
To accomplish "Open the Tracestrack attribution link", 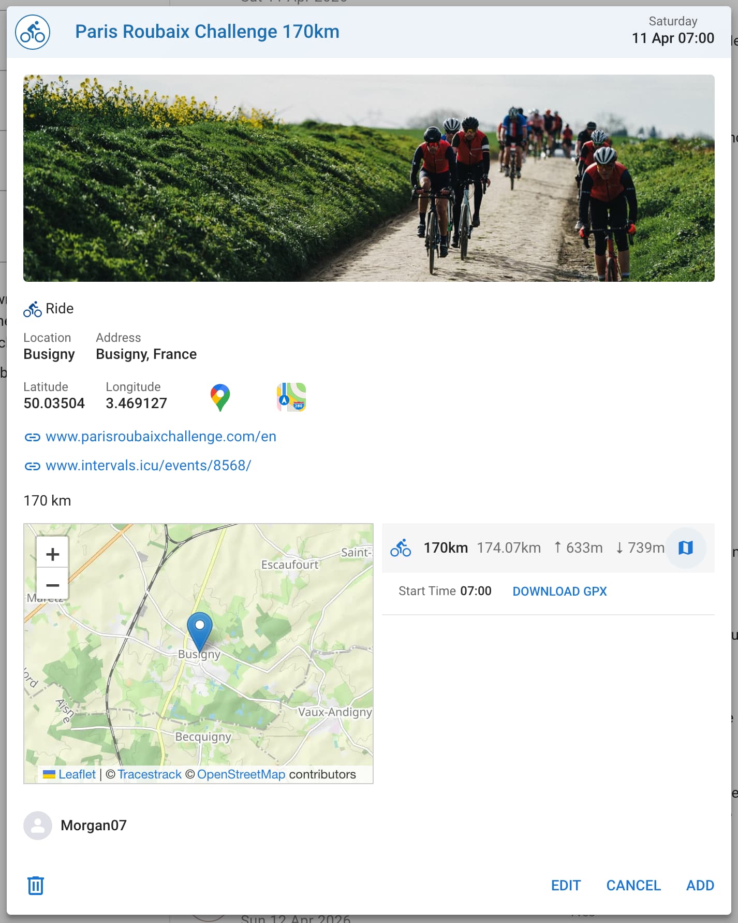I will pos(149,774).
